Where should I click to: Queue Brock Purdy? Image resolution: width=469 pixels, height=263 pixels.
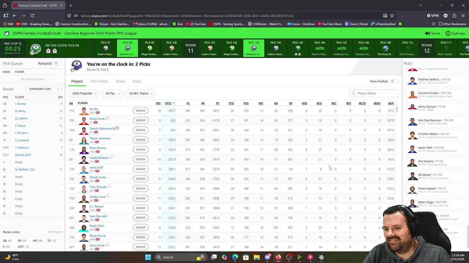pyautogui.click(x=141, y=120)
